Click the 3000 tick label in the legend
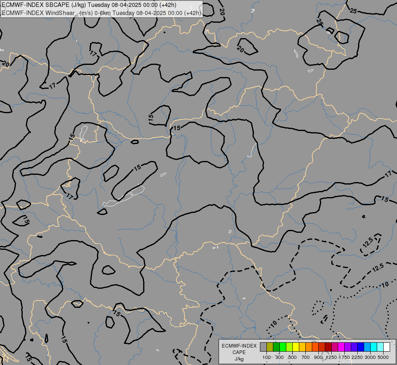 pos(370,357)
